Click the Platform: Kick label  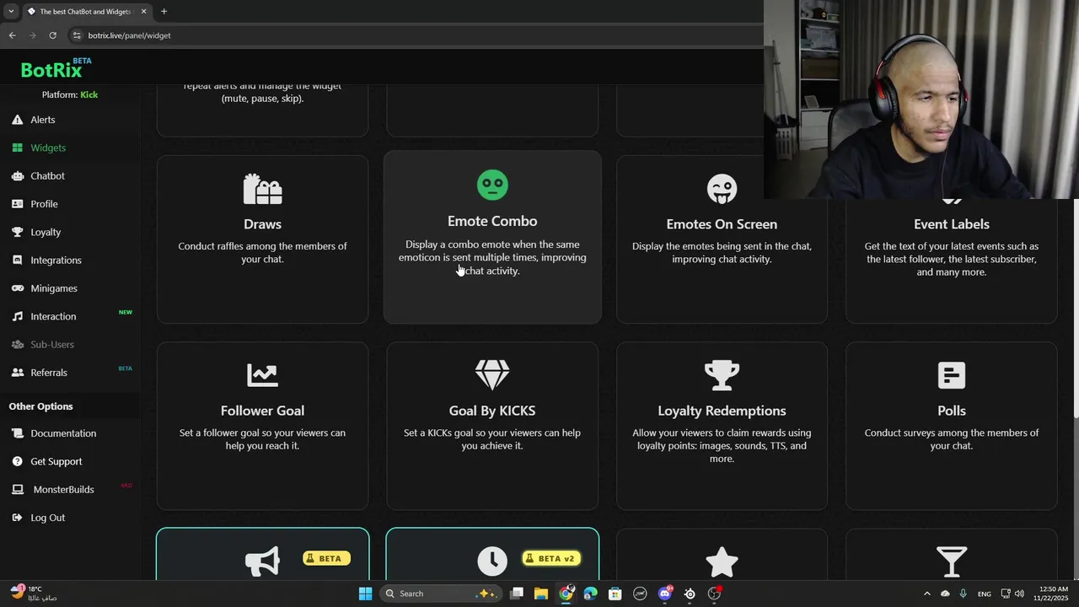click(70, 94)
